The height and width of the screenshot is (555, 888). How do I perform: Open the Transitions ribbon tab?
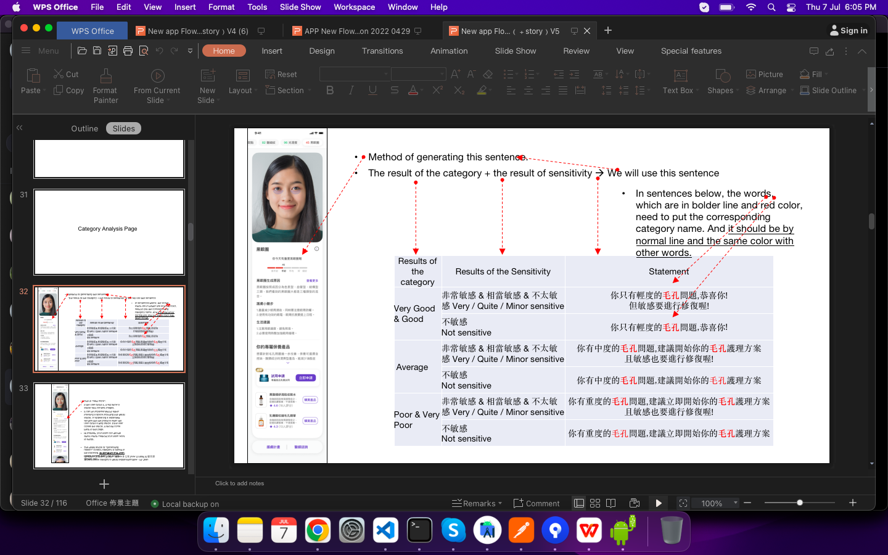[382, 51]
